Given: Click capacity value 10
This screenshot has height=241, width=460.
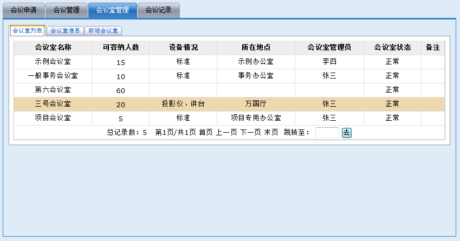Looking at the screenshot, I should [121, 77].
